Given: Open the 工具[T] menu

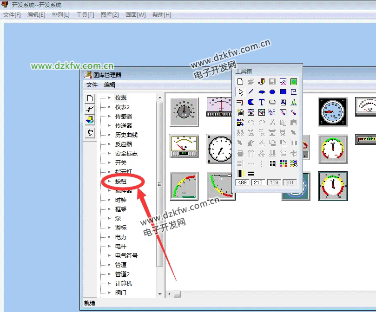Looking at the screenshot, I should point(85,15).
